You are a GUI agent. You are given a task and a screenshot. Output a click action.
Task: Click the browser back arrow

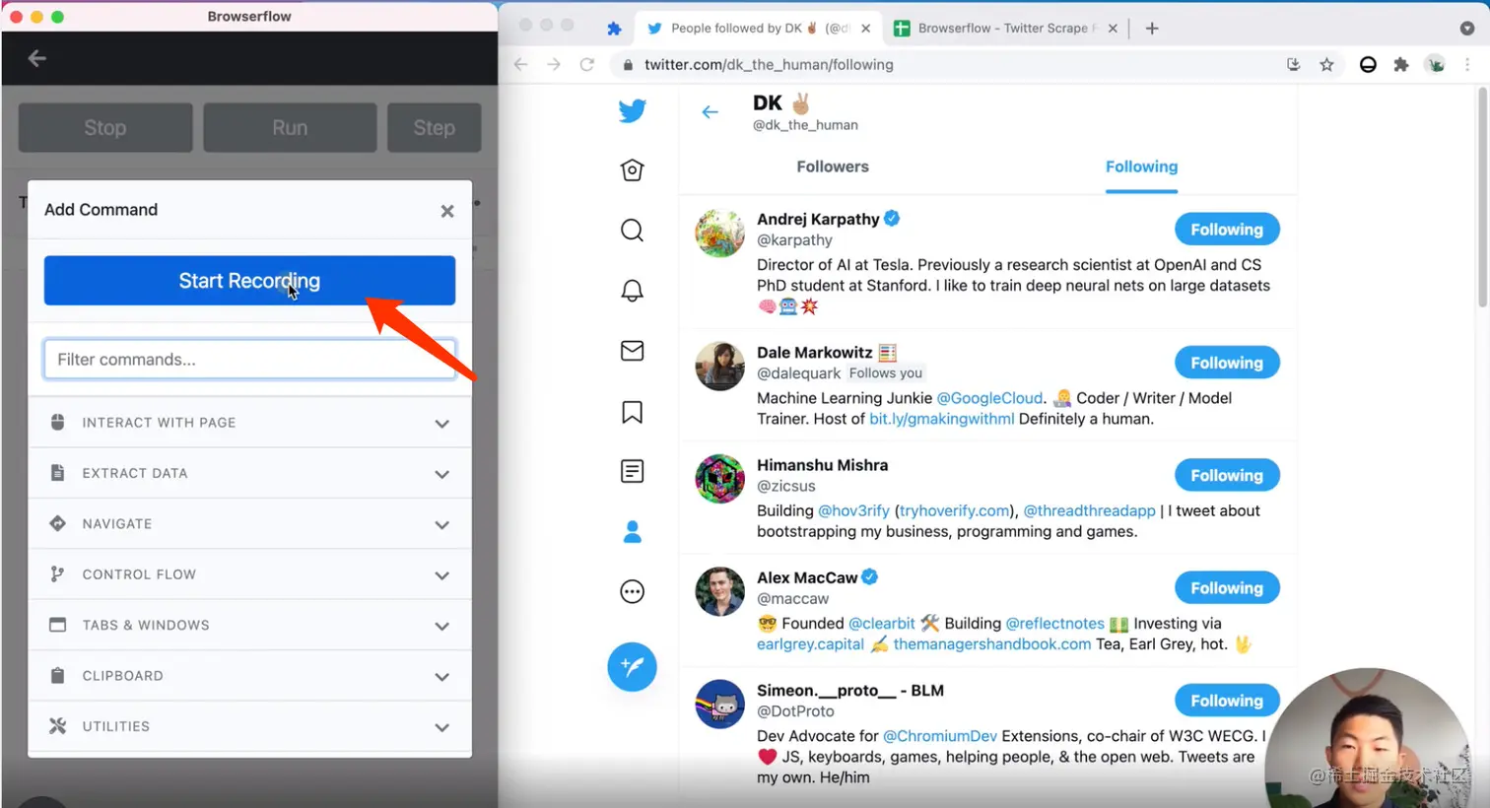pos(521,64)
